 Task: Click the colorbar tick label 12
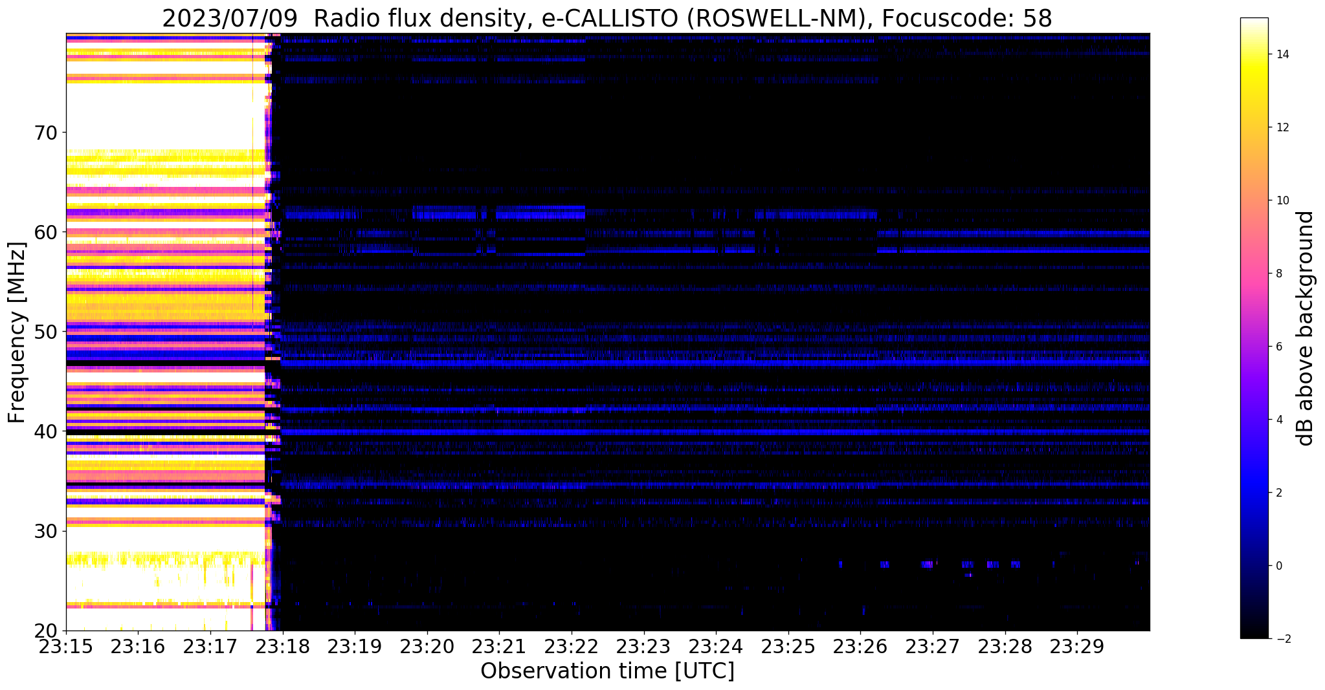click(1282, 127)
